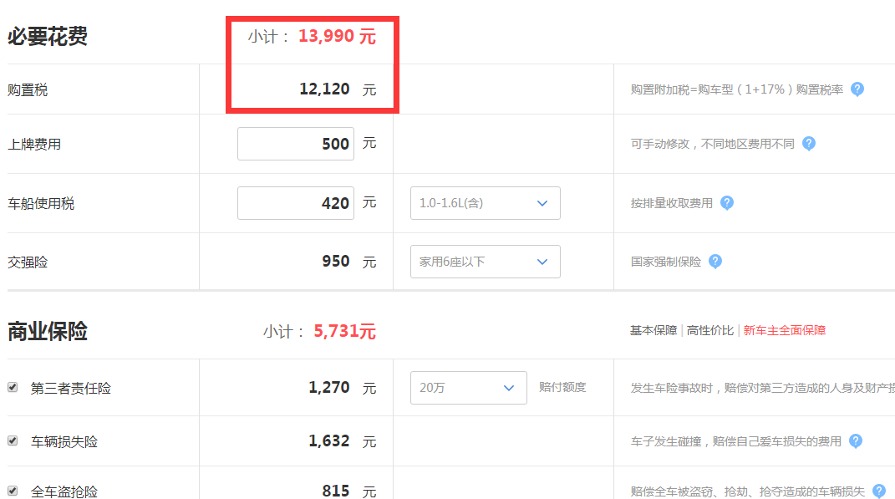Open help icon beside 购置附加税 formula
895x499 pixels.
pos(857,89)
